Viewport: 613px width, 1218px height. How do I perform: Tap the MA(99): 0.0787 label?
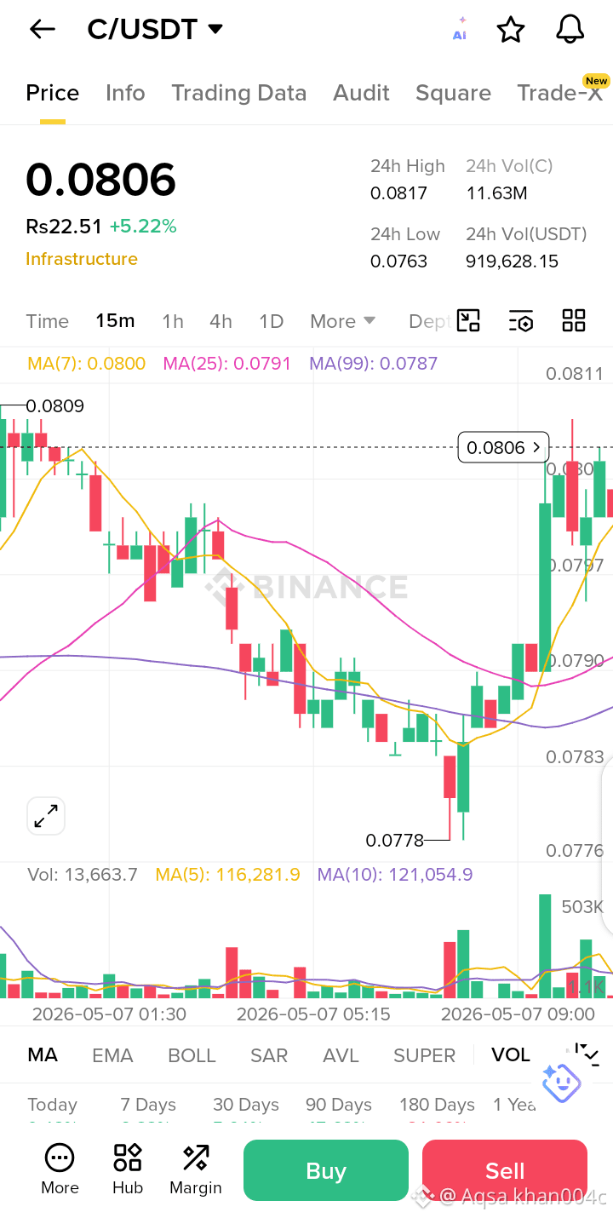374,364
